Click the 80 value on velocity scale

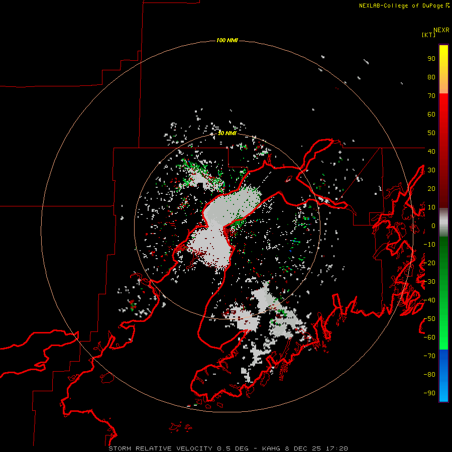pyautogui.click(x=431, y=77)
